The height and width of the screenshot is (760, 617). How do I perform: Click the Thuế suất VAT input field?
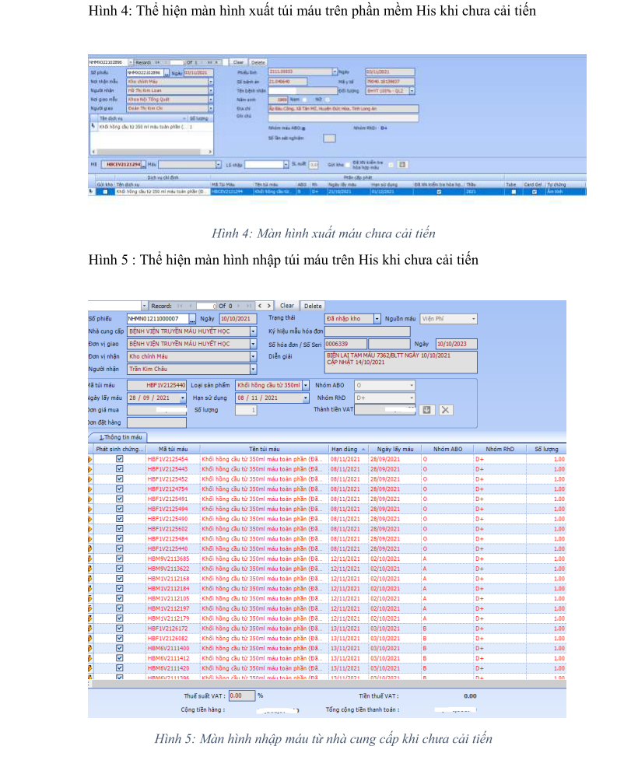pyautogui.click(x=241, y=696)
